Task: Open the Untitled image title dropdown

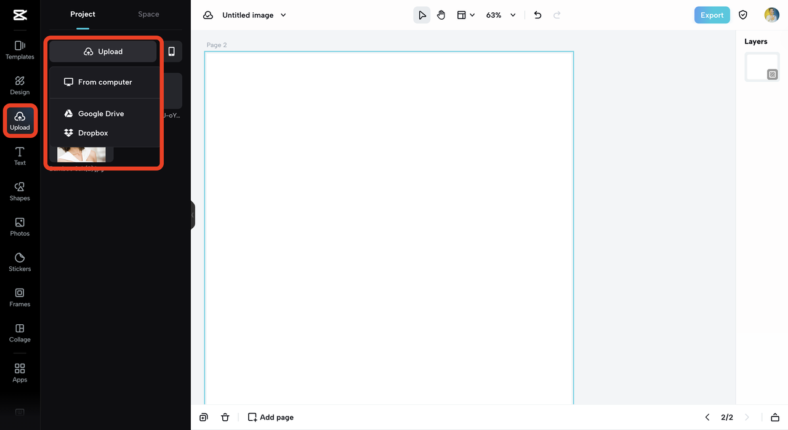Action: (x=254, y=15)
